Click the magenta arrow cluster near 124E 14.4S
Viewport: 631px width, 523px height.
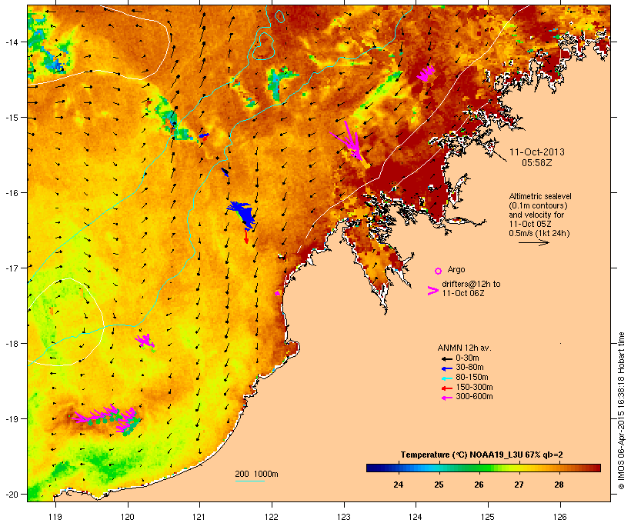tap(426, 73)
